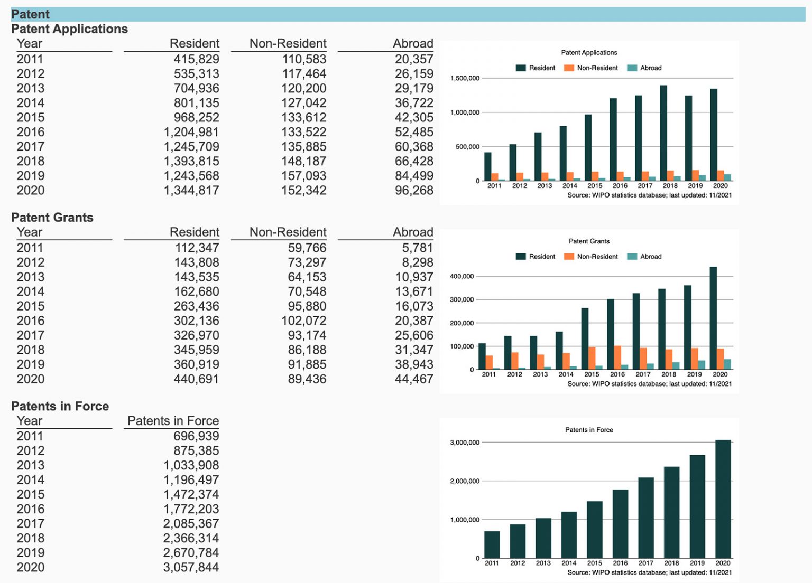Click resident grants value 112,347
This screenshot has width=812, height=583.
(197, 248)
